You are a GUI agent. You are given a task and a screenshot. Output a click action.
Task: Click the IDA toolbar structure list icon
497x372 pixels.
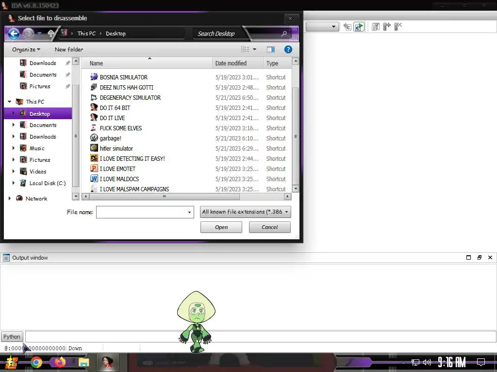tap(376, 27)
